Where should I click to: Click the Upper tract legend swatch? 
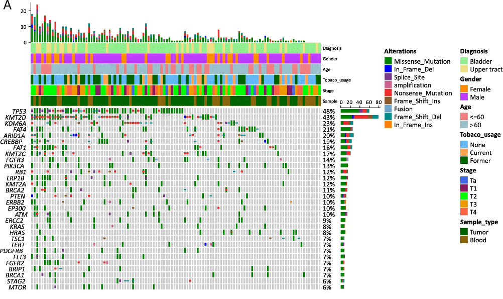coord(464,69)
